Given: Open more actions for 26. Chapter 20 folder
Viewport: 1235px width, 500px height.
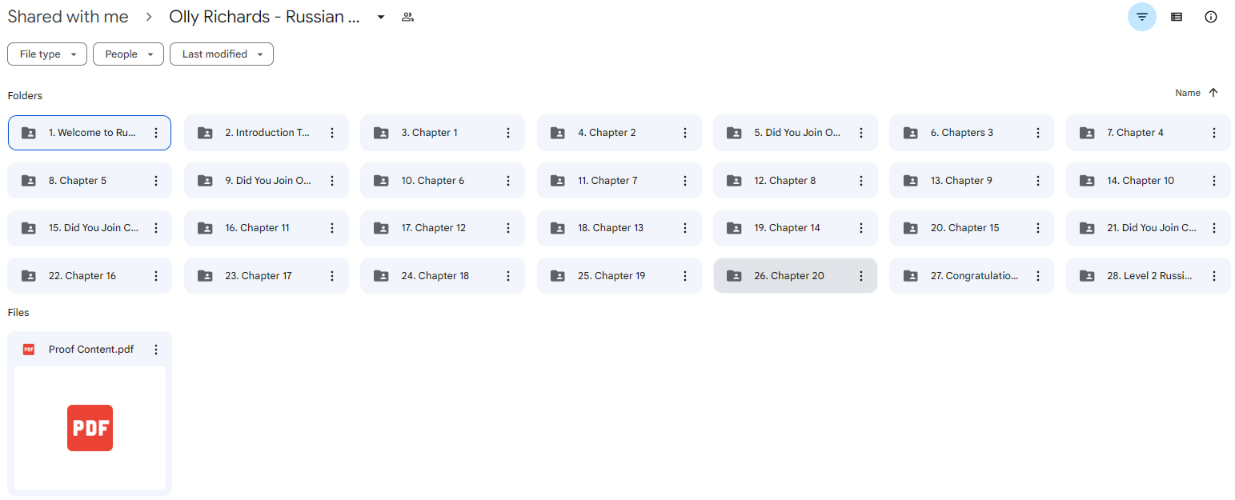Looking at the screenshot, I should point(861,276).
